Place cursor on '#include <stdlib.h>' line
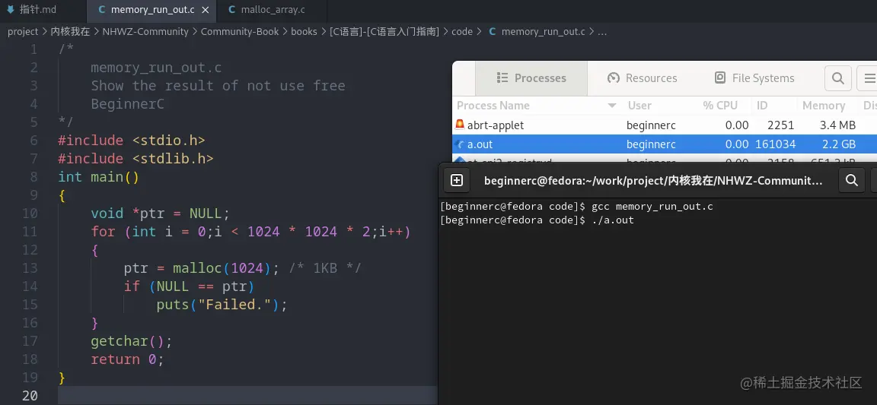Screen dimensions: 877x405 [x=136, y=159]
